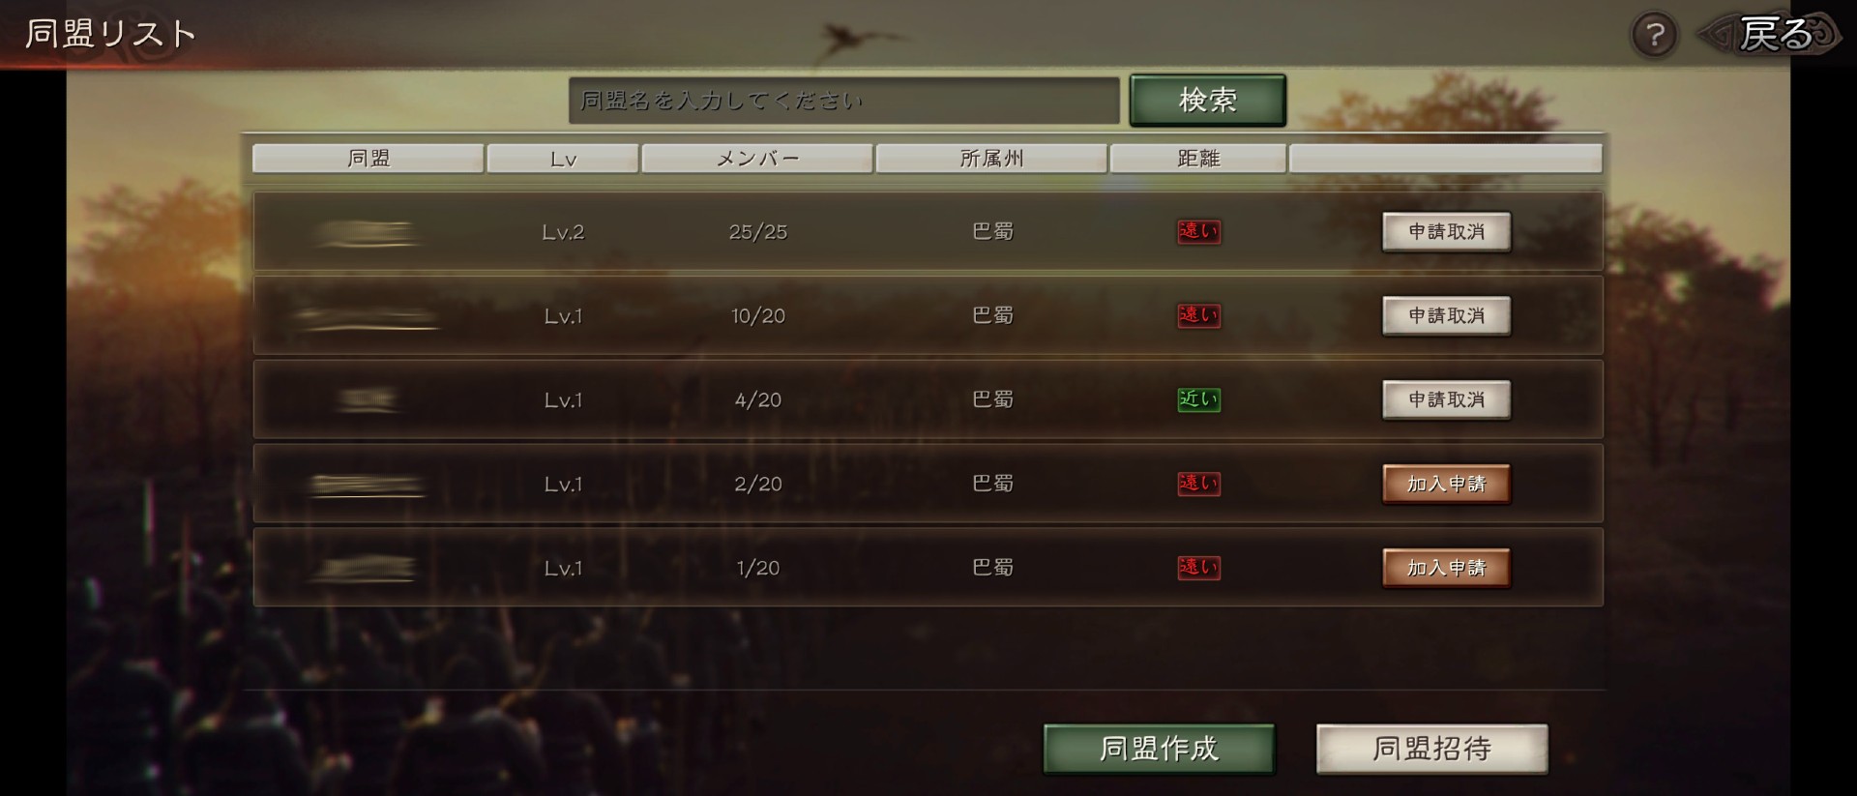Focus the alliance name search field

[x=843, y=101]
